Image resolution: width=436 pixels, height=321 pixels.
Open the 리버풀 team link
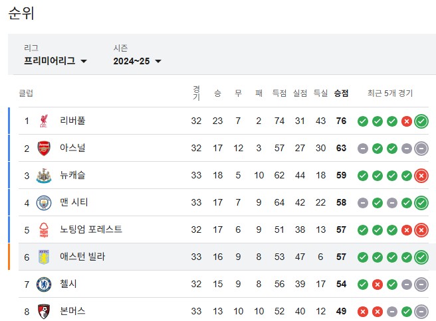72,121
